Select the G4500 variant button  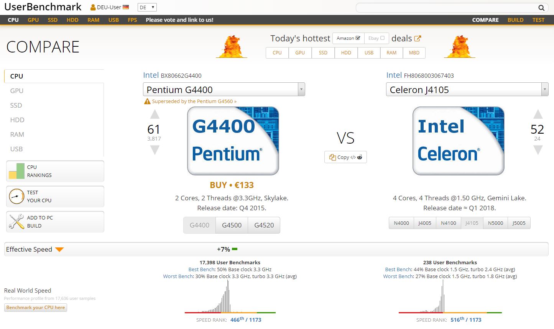(232, 225)
